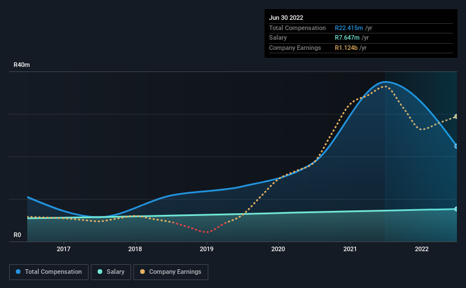Select the Salary end data point

pyautogui.click(x=456, y=209)
